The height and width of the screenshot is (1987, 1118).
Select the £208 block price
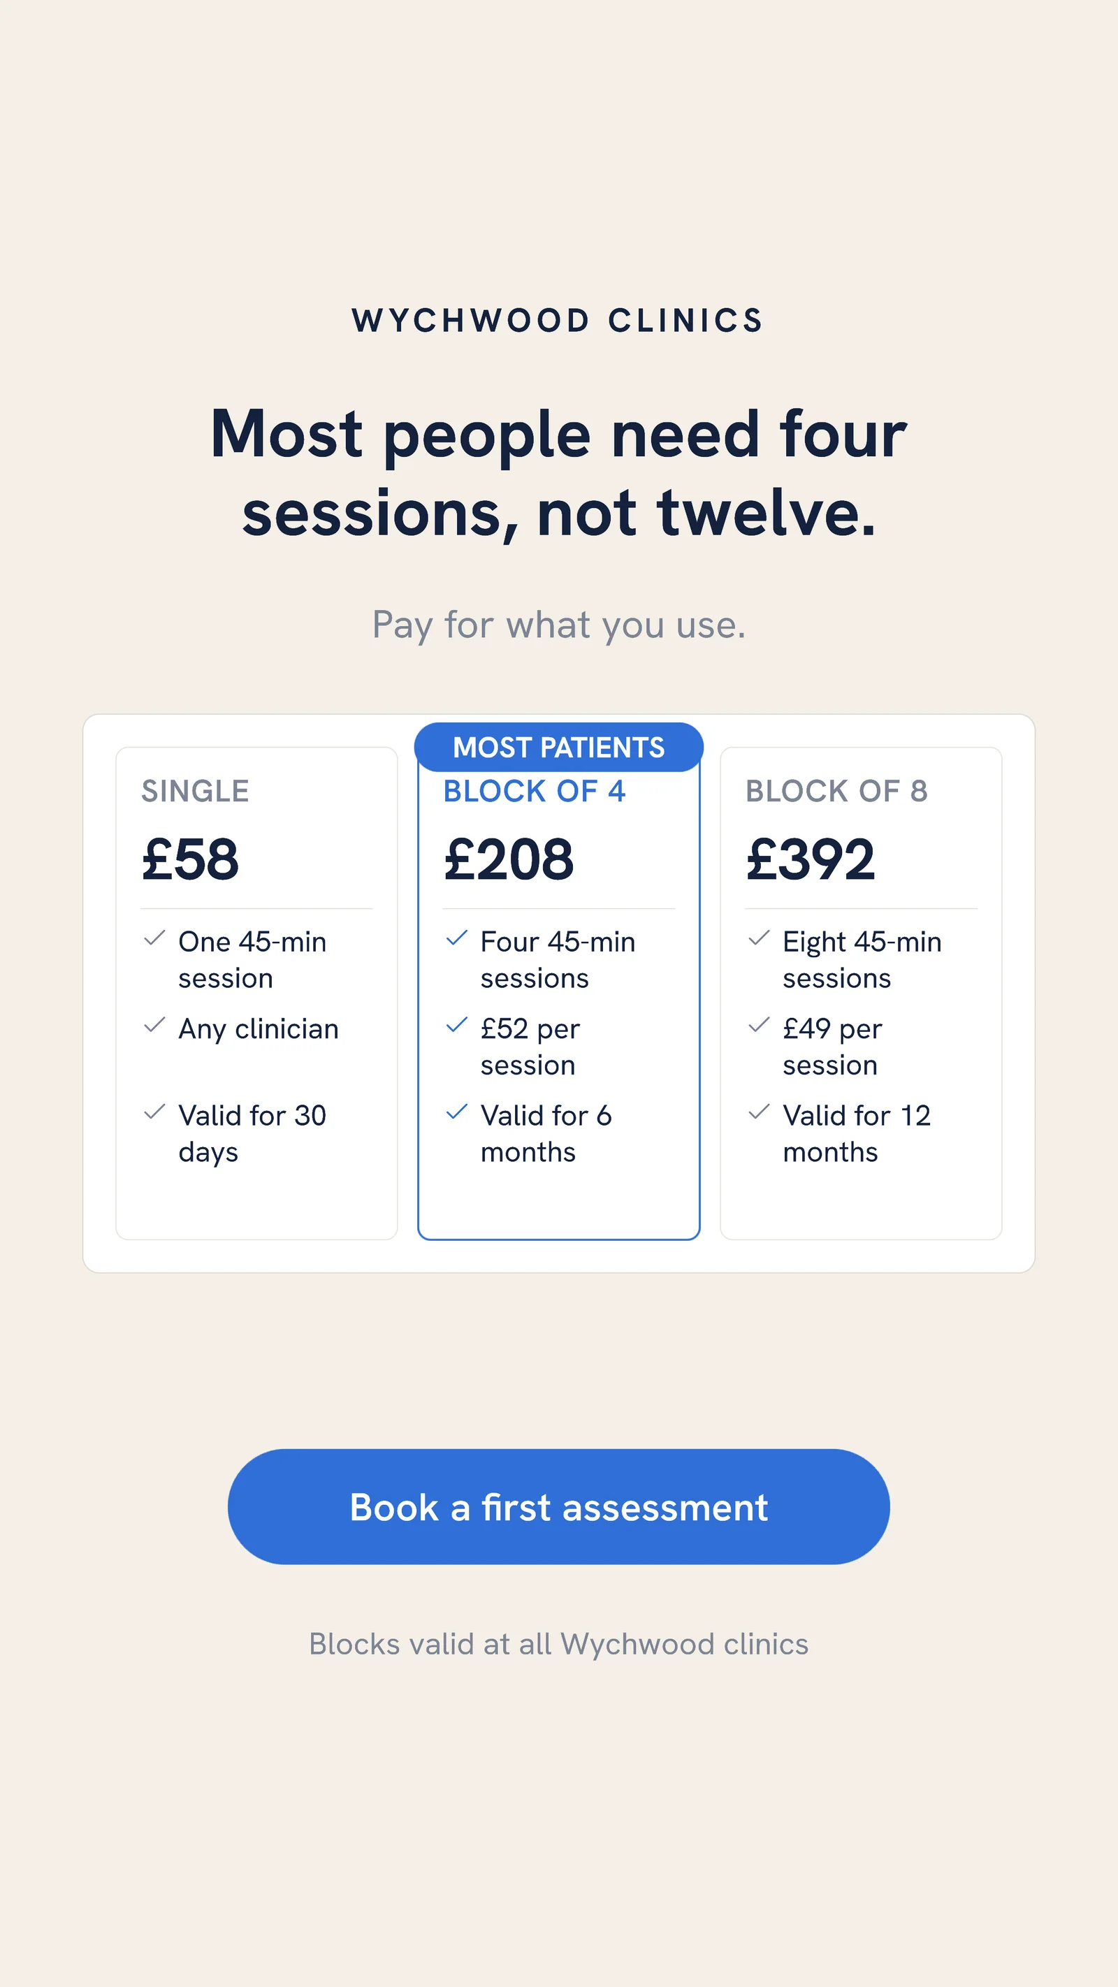(x=509, y=859)
